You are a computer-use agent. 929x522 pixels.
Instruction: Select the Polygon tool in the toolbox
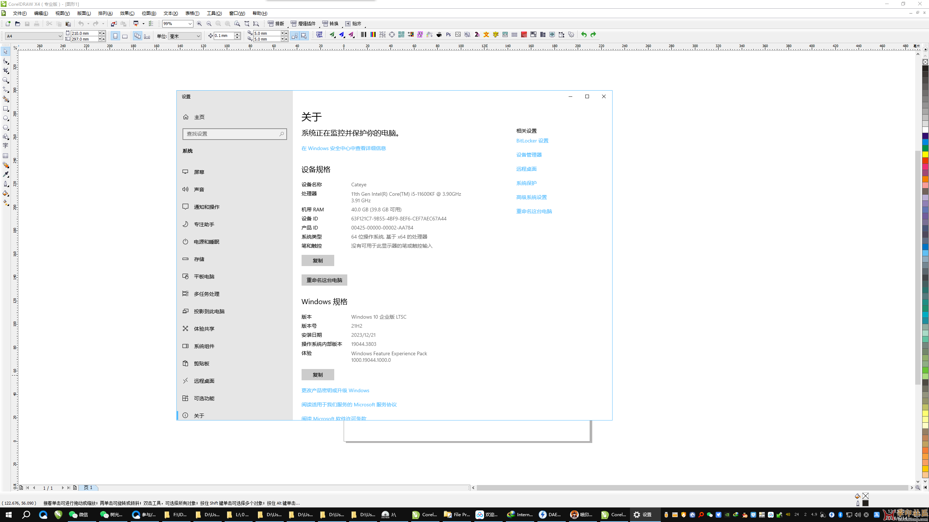tap(5, 128)
